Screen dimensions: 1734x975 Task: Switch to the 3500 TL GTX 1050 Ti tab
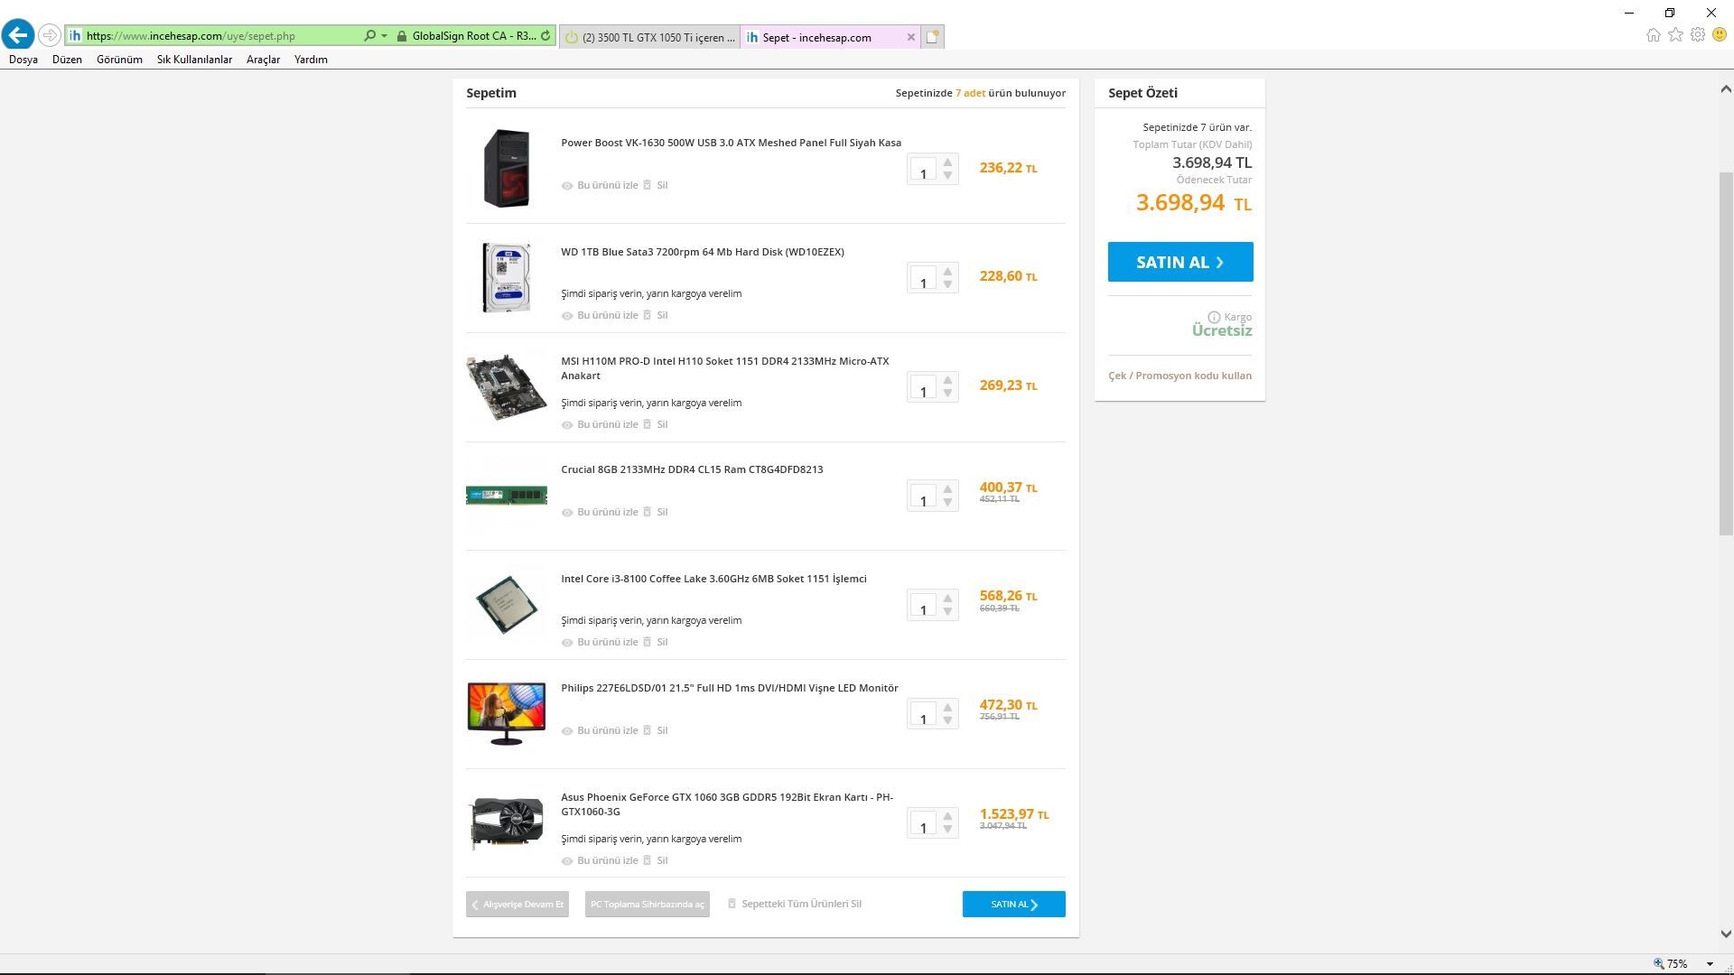650,37
